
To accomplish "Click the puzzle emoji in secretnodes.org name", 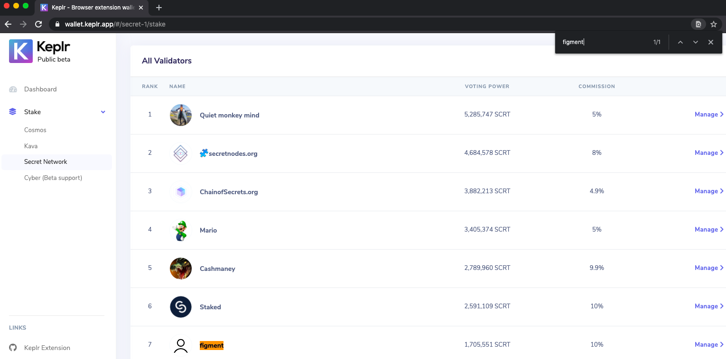I will coord(204,153).
